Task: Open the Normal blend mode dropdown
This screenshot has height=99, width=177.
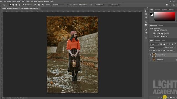Action: pos(157,48)
